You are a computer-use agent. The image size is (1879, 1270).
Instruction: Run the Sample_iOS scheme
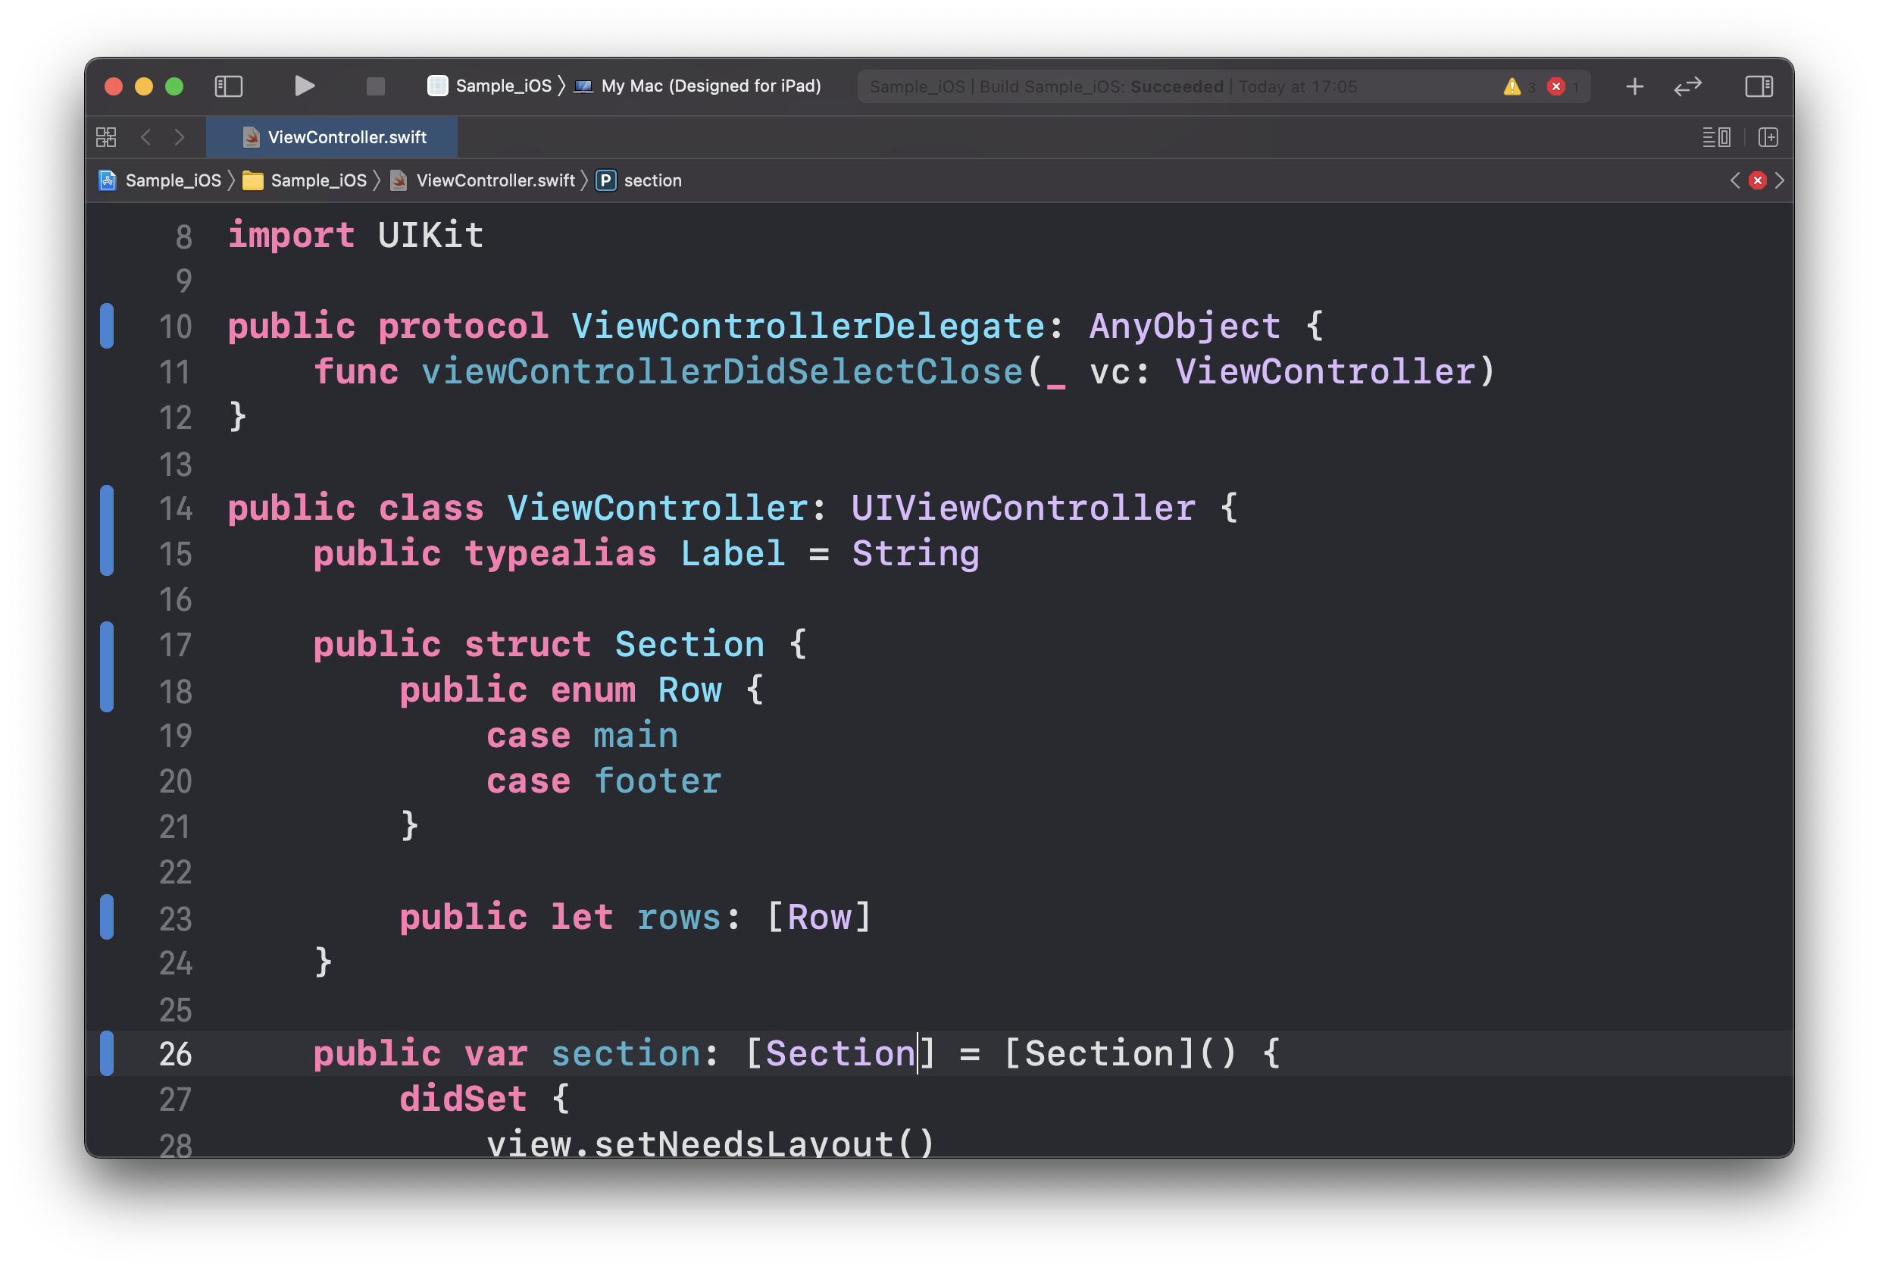(304, 86)
